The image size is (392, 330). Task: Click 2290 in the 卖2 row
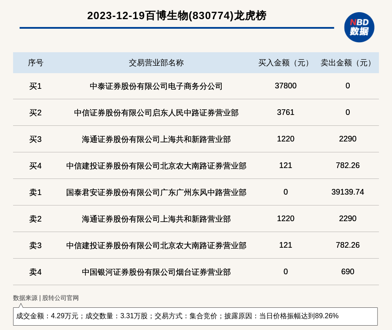coord(348,219)
